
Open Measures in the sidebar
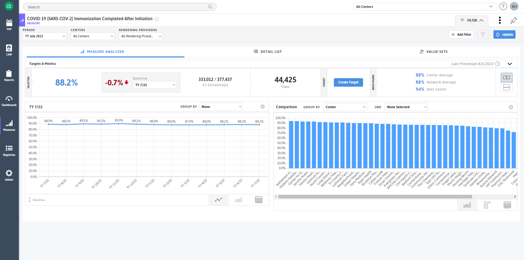pyautogui.click(x=9, y=126)
